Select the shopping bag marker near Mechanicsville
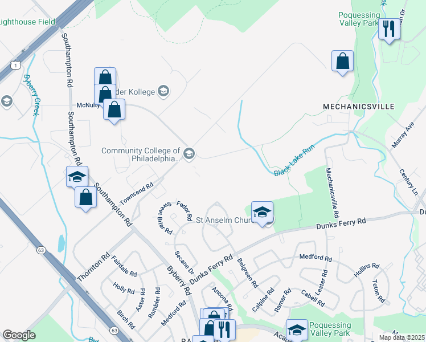The width and height of the screenshot is (426, 342). tap(342, 63)
